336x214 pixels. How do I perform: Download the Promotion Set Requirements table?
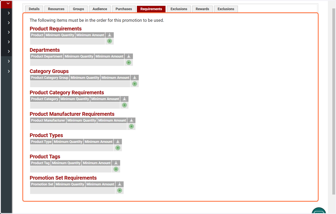(120, 184)
